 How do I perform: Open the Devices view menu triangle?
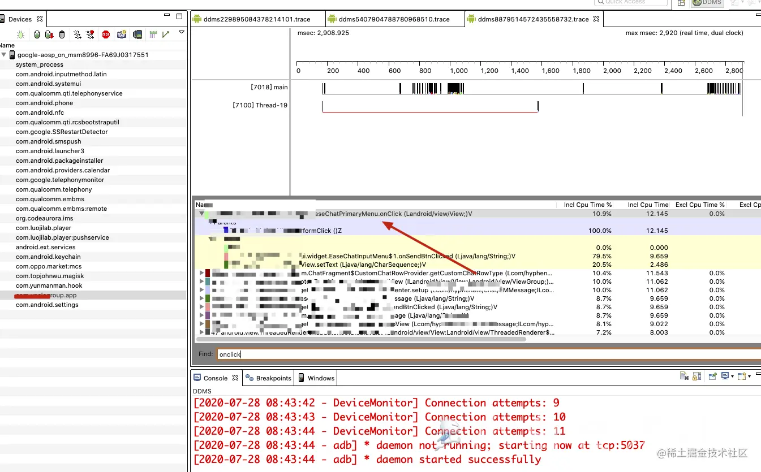(182, 32)
